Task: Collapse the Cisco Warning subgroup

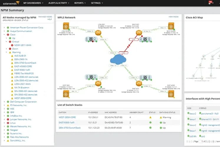Action: click(6, 52)
